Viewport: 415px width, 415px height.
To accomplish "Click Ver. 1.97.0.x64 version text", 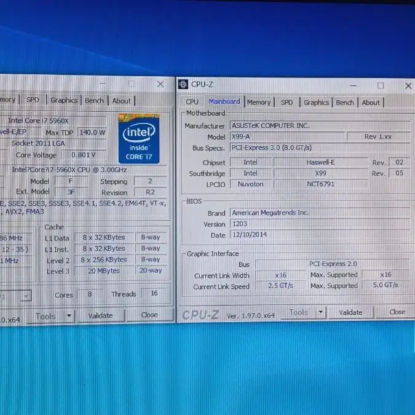I will click(x=250, y=316).
